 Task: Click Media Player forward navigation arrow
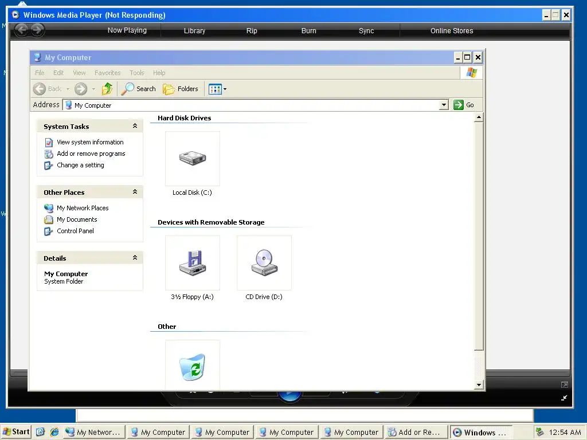pyautogui.click(x=37, y=30)
